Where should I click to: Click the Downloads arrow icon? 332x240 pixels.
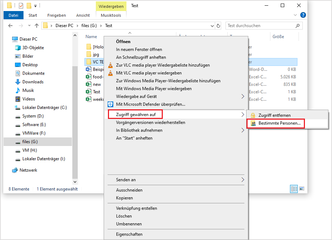coord(18,82)
